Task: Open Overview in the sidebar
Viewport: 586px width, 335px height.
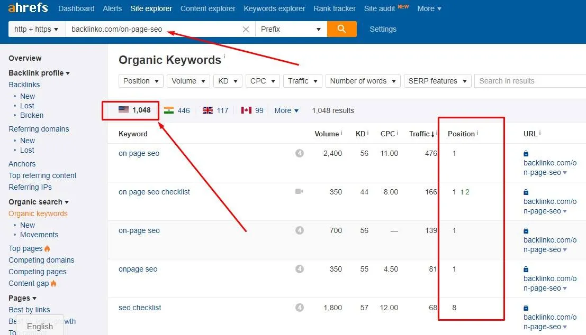Action: [x=25, y=58]
